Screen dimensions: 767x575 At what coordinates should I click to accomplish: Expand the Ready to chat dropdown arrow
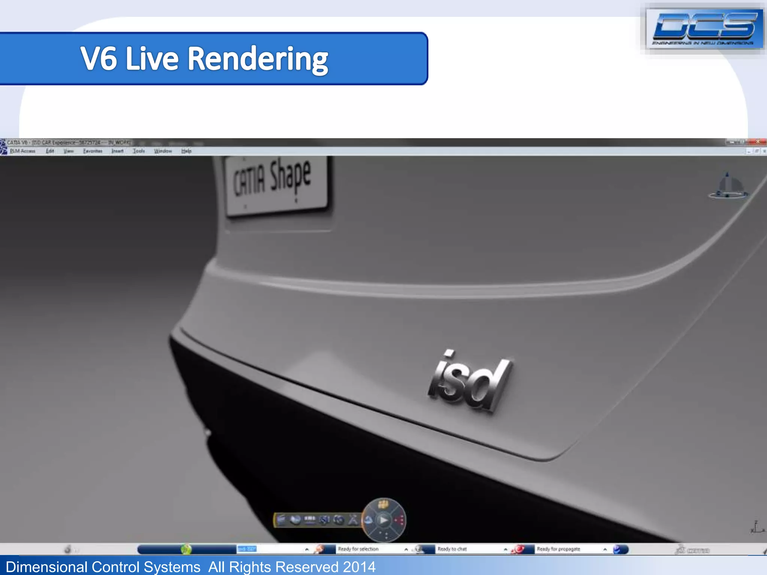(506, 550)
